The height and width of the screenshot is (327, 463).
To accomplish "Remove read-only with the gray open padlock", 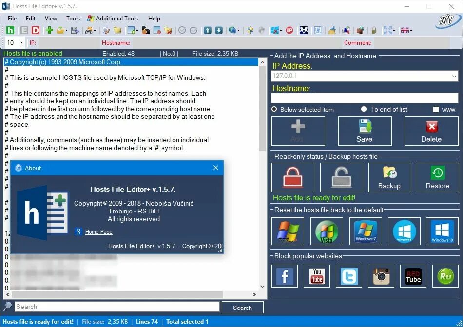I will (341, 177).
